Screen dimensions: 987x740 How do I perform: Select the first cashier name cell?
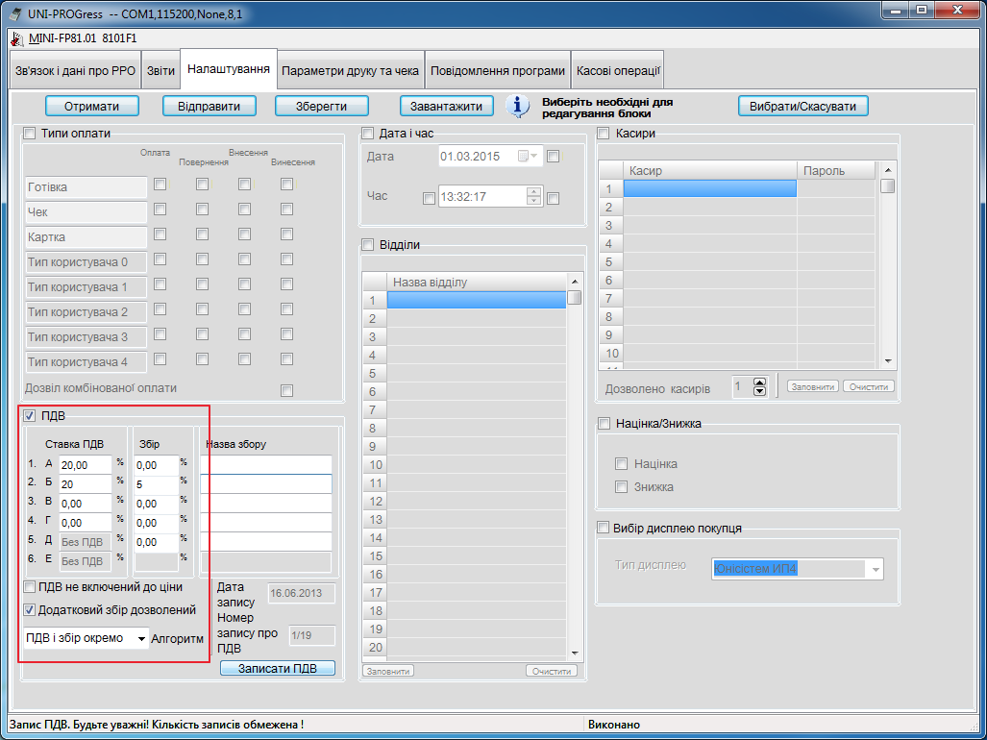coord(709,188)
